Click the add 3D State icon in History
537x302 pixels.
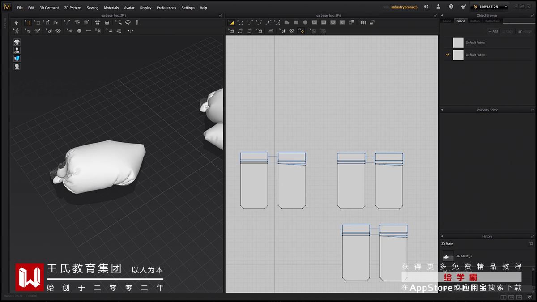point(531,244)
